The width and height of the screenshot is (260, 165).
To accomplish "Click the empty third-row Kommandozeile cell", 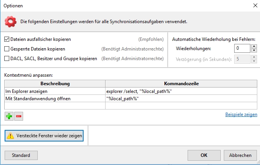I will click(x=181, y=106).
